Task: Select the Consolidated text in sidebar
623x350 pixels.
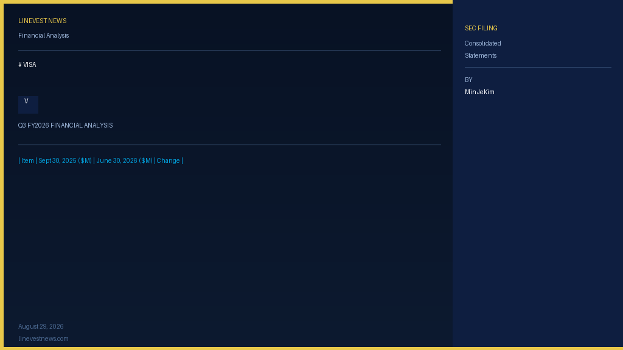Action: [482, 43]
